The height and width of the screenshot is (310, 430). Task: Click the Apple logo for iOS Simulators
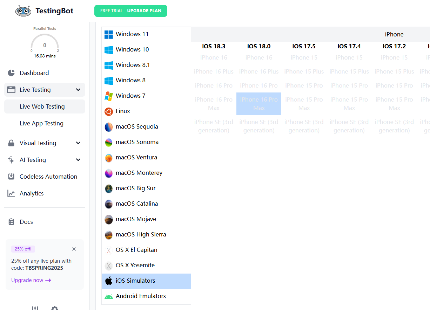click(109, 281)
